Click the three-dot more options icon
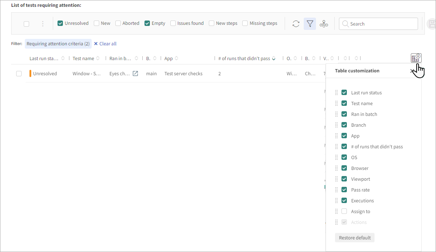Screen dimensions: 436x252 (x=43, y=24)
